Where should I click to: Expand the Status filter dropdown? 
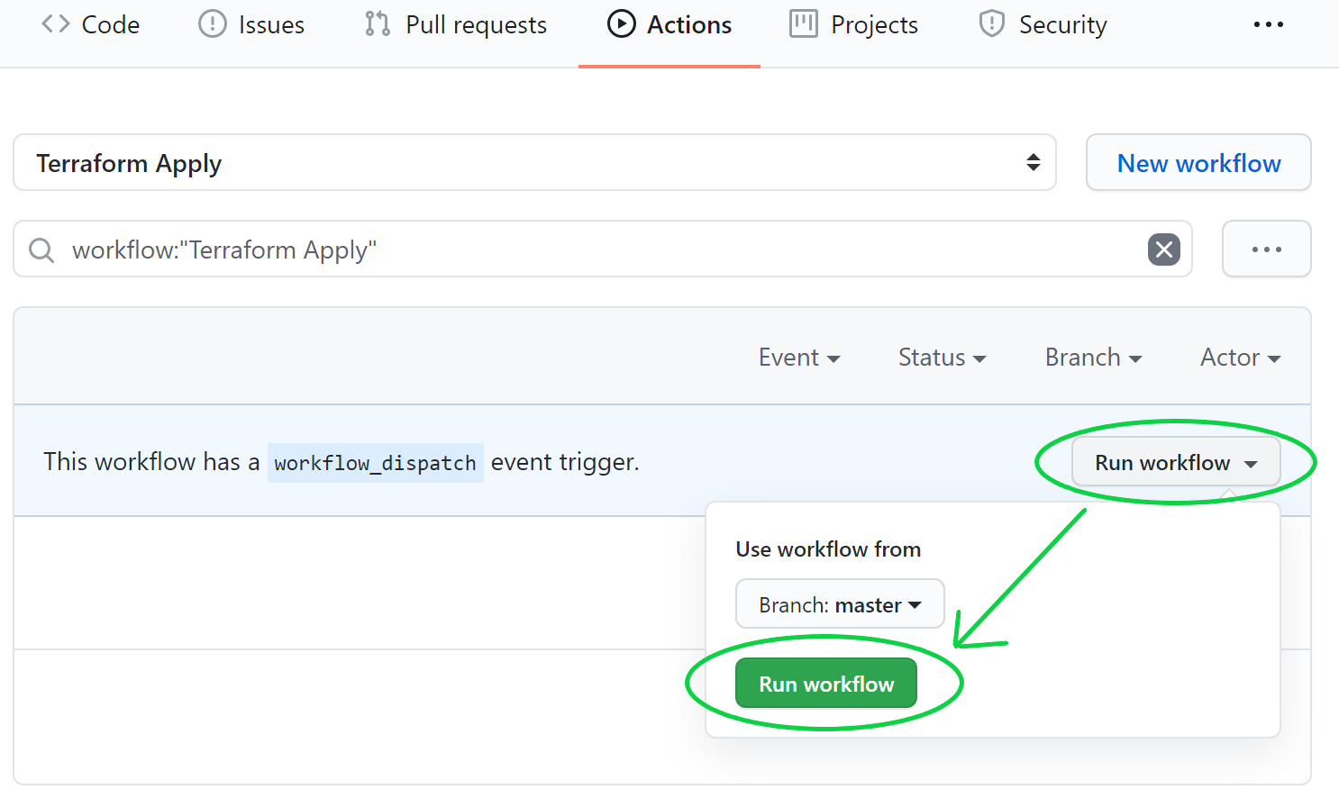coord(942,358)
